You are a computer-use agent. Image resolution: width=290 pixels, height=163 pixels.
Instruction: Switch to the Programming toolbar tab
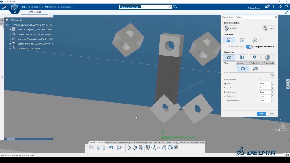110,142
